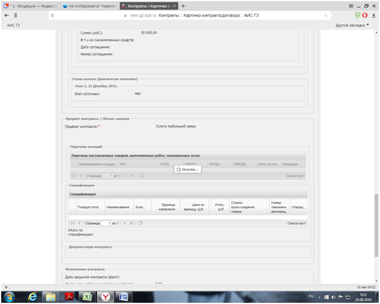
Task: Sort by Единица измерения column header
Action: [166, 207]
